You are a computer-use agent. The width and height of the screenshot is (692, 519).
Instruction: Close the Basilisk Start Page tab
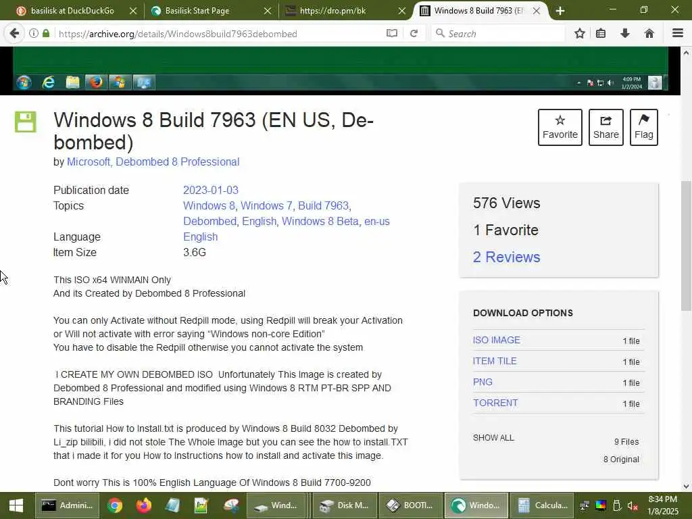(x=268, y=11)
